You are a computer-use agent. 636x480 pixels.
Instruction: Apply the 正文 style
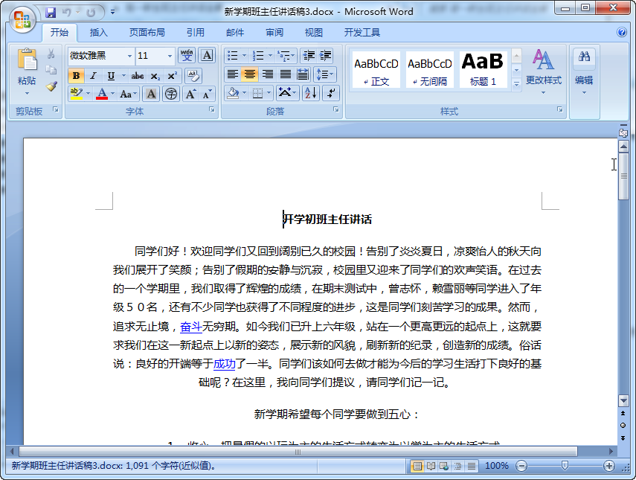[x=376, y=69]
